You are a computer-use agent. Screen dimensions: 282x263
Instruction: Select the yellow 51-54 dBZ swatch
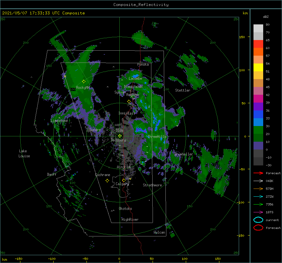click(x=258, y=67)
